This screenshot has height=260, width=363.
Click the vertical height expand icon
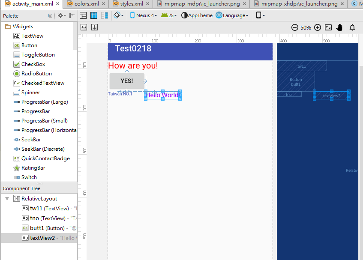point(94,27)
